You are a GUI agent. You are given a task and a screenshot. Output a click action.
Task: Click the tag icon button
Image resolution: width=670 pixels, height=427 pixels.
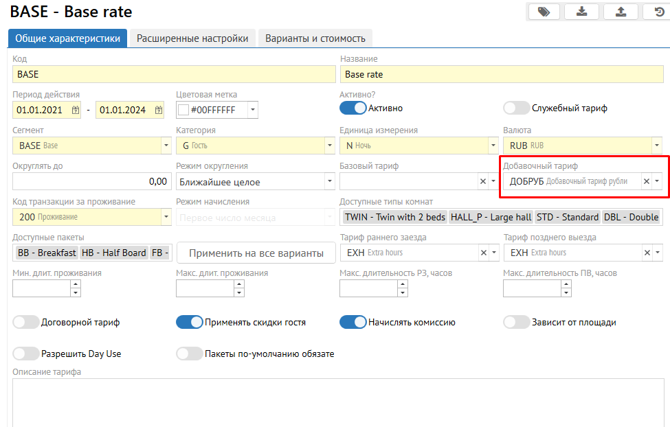coord(544,12)
